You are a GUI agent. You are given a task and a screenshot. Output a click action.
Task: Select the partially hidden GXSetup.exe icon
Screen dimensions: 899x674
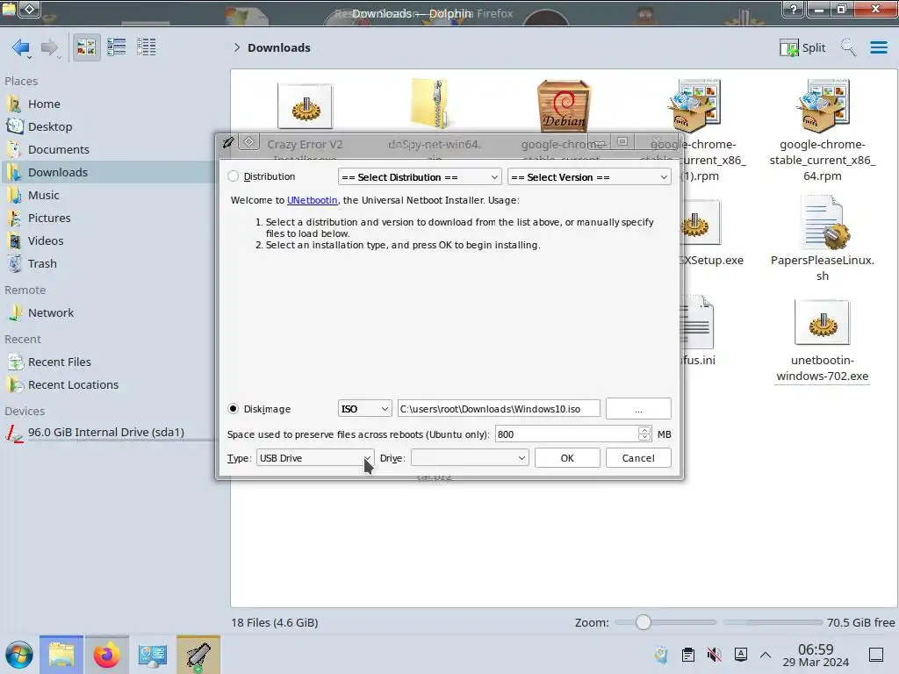click(701, 224)
